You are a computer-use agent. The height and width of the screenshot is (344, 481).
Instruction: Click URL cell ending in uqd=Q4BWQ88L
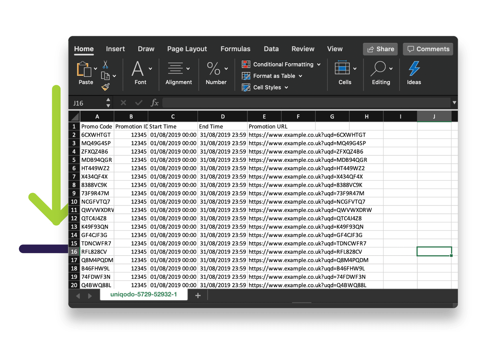click(x=307, y=285)
